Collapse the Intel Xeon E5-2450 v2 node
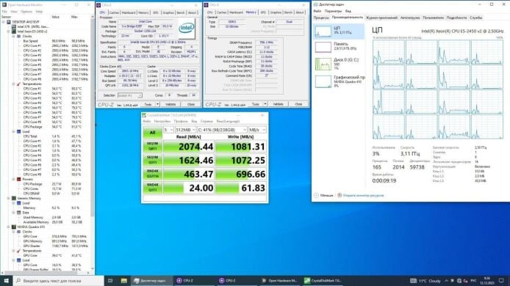Screen dimensions: 510x286 pos(9,32)
